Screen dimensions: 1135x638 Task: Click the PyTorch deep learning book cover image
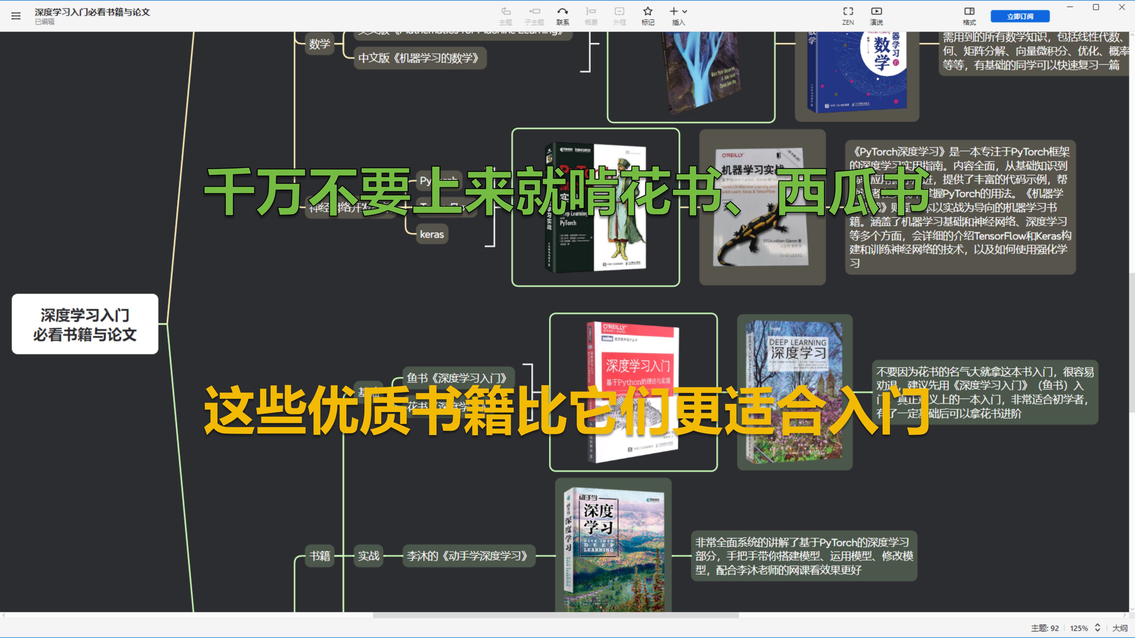coord(596,207)
